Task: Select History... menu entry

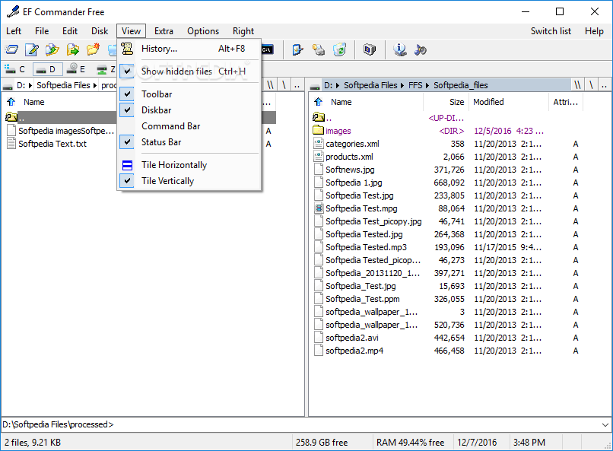Action: pyautogui.click(x=189, y=49)
